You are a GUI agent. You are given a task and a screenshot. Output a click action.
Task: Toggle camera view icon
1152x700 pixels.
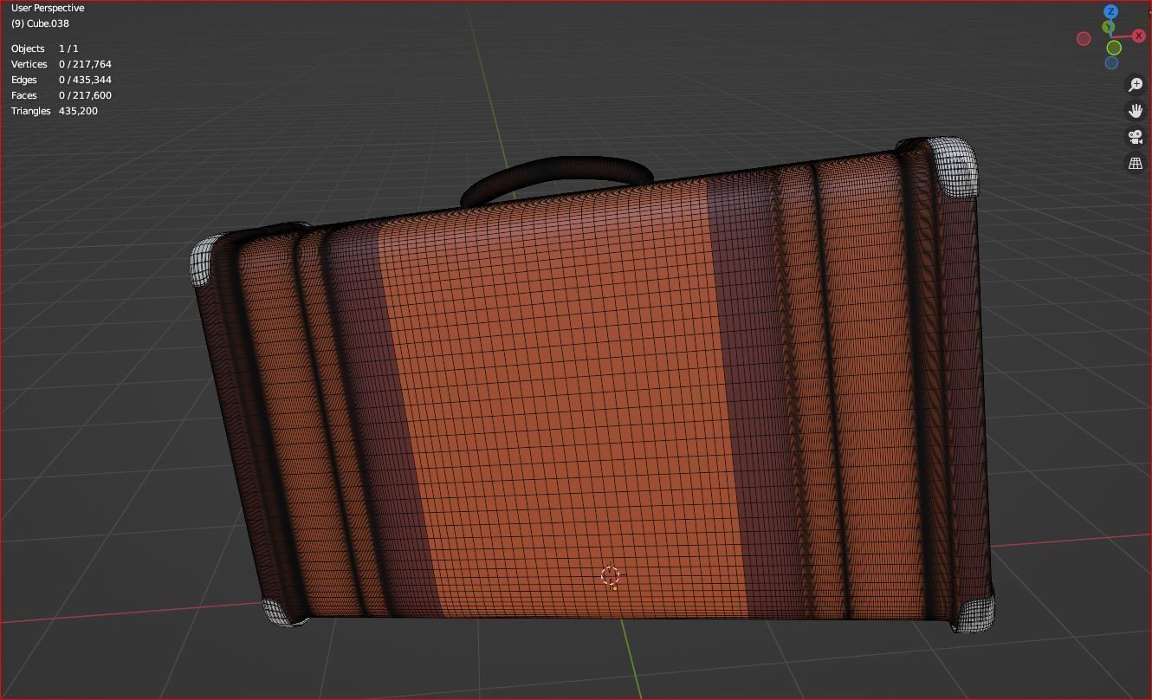point(1136,137)
